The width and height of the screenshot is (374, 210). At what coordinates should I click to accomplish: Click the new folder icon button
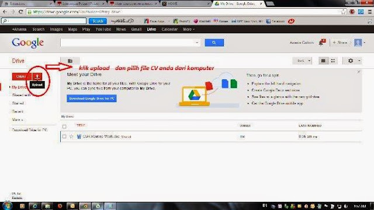pyautogui.click(x=70, y=61)
